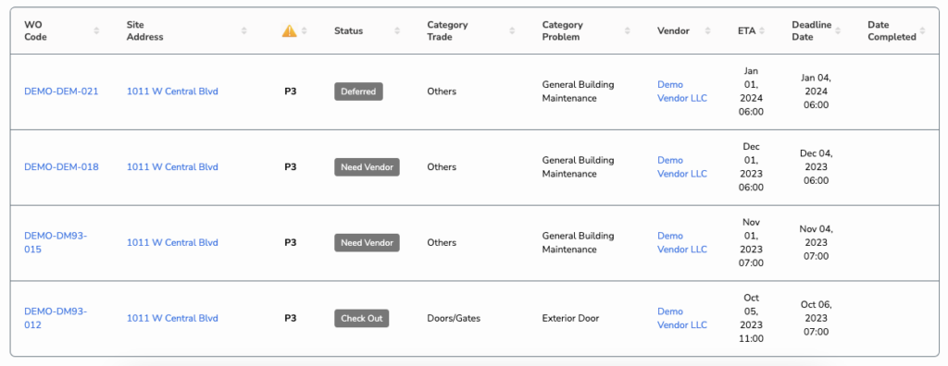
Task: Open work order DEMO-DEM-018
Action: tap(61, 167)
